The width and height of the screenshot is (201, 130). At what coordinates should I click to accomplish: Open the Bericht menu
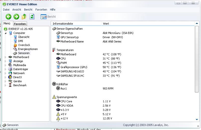pos(28,10)
